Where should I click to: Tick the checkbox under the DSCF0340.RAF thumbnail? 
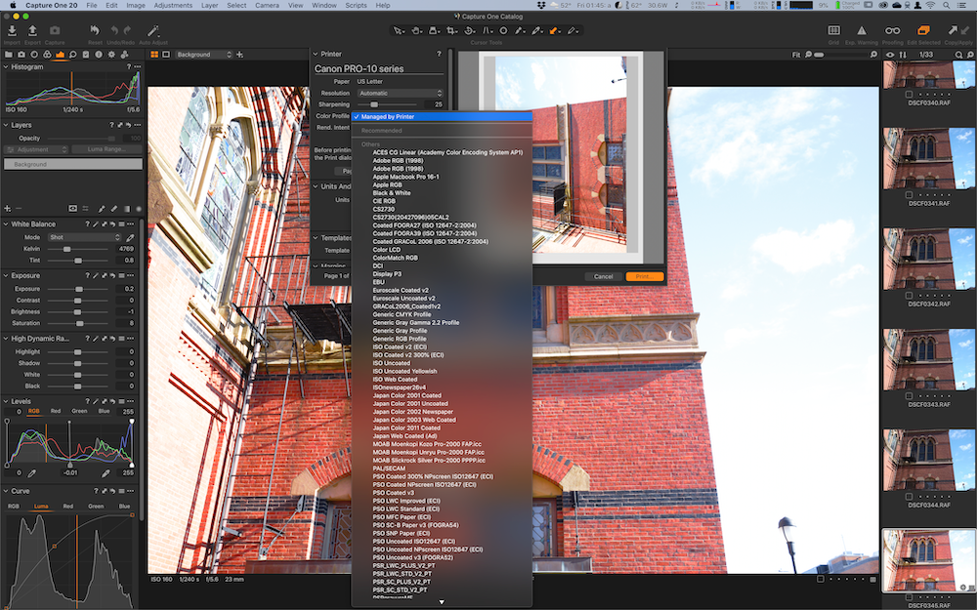pyautogui.click(x=910, y=94)
